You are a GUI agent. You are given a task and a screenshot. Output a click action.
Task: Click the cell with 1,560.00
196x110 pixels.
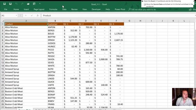(86, 50)
